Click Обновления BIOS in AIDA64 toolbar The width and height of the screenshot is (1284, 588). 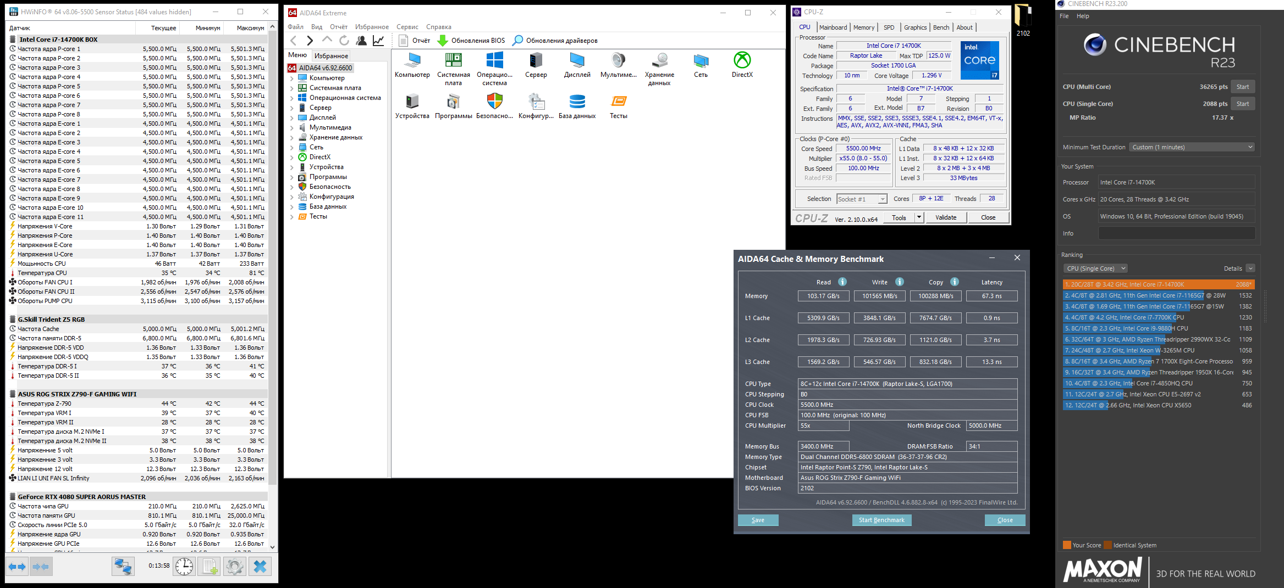[x=471, y=41]
